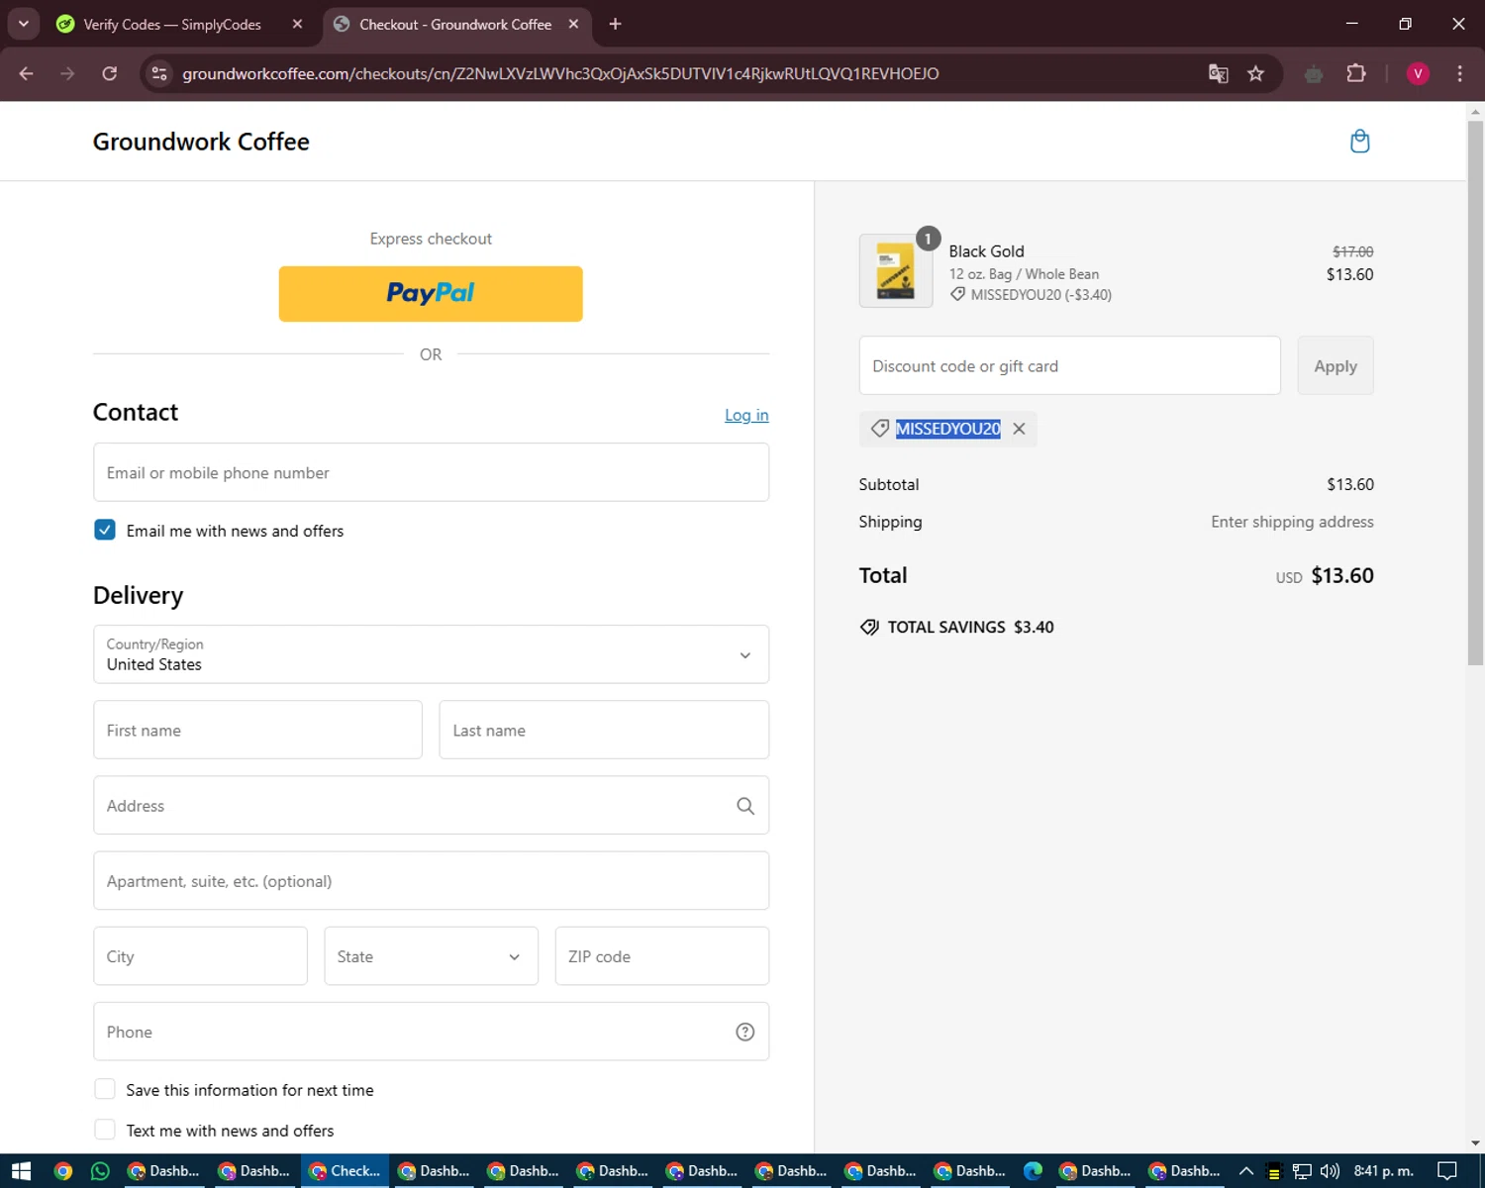1485x1188 pixels.
Task: Remove the MISSEDYOU20 discount code
Action: [1019, 429]
